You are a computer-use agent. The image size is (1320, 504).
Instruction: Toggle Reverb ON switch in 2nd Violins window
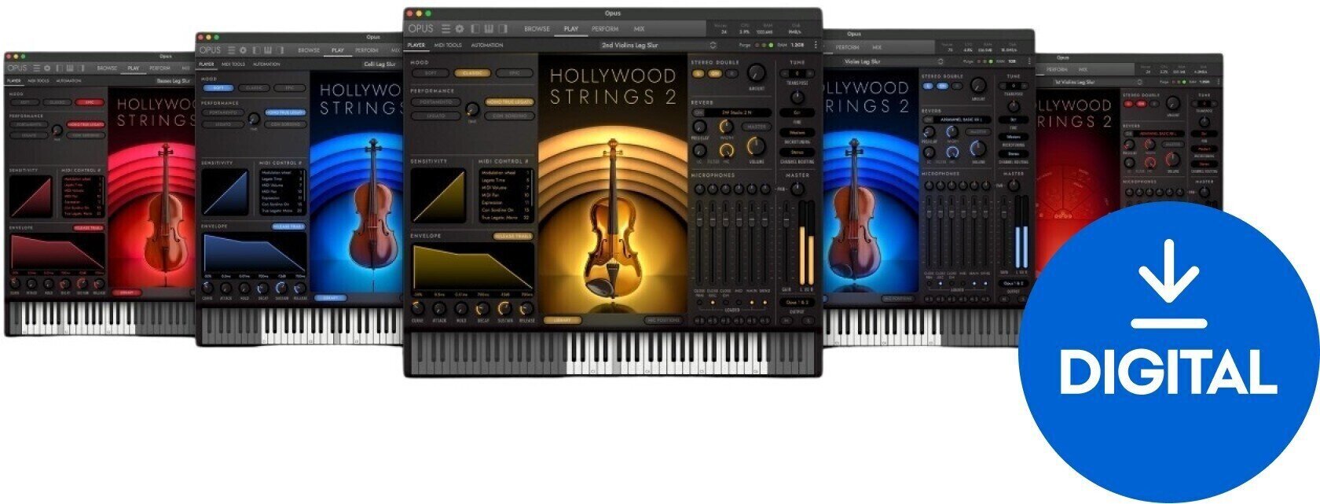(698, 112)
